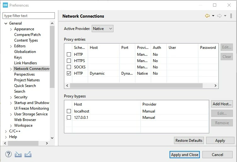Click the forward navigation arrow
The width and height of the screenshot is (237, 162).
pyautogui.click(x=219, y=16)
